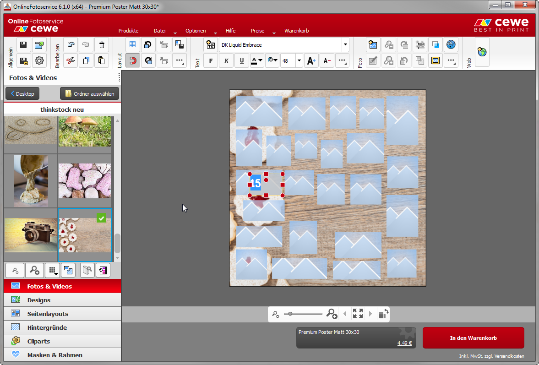Viewport: 539px width, 365px height.
Task: Click the scissors cut icon
Action: click(71, 60)
